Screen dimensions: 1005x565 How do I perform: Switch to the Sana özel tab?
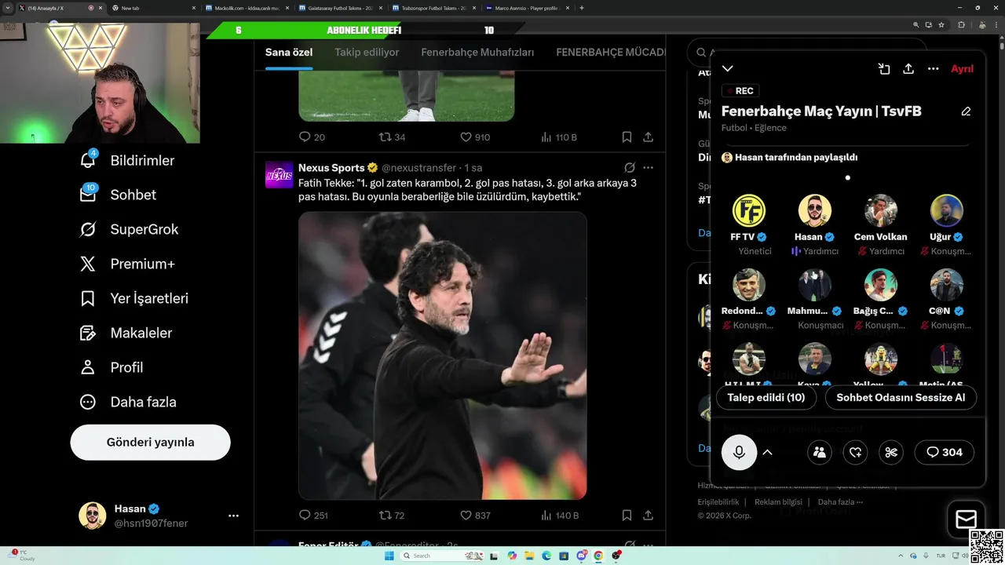tap(289, 53)
